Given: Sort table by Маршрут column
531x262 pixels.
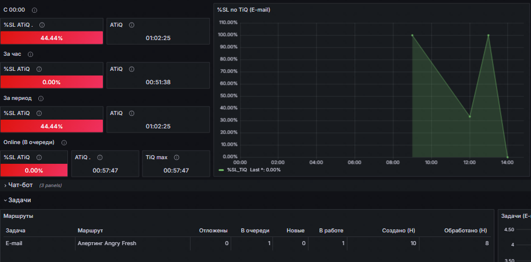Looking at the screenshot, I should [x=90, y=231].
